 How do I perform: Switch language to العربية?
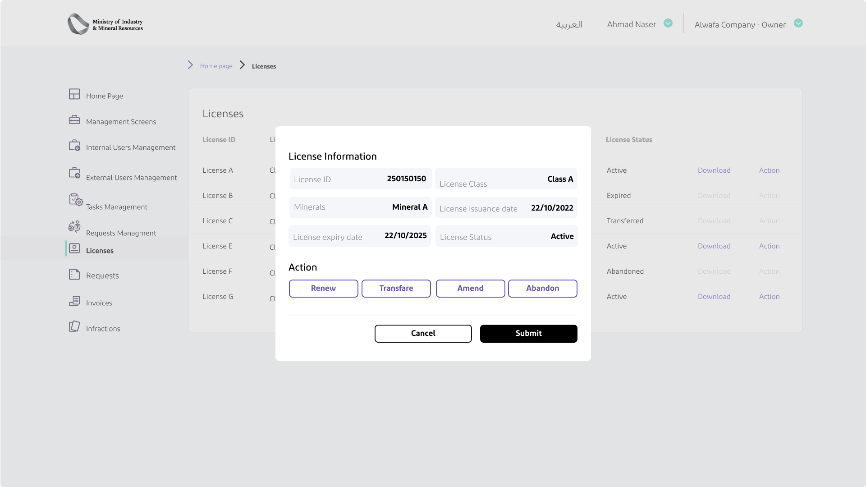(x=569, y=24)
